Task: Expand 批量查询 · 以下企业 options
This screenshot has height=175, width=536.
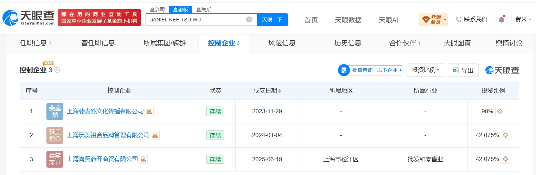Action: click(x=370, y=70)
